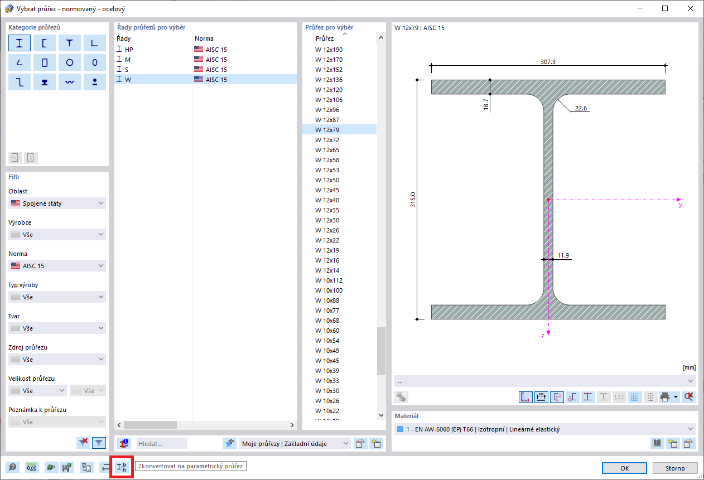This screenshot has height=480, width=704.
Task: Click the search globe icon beside Hledat
Action: pyautogui.click(x=124, y=443)
